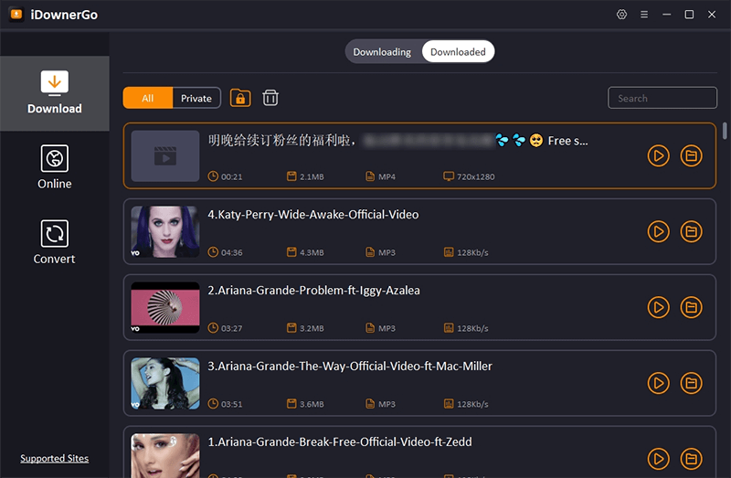The image size is (731, 478).
Task: Play the first 720x1280 MP4 video
Action: [x=658, y=156]
